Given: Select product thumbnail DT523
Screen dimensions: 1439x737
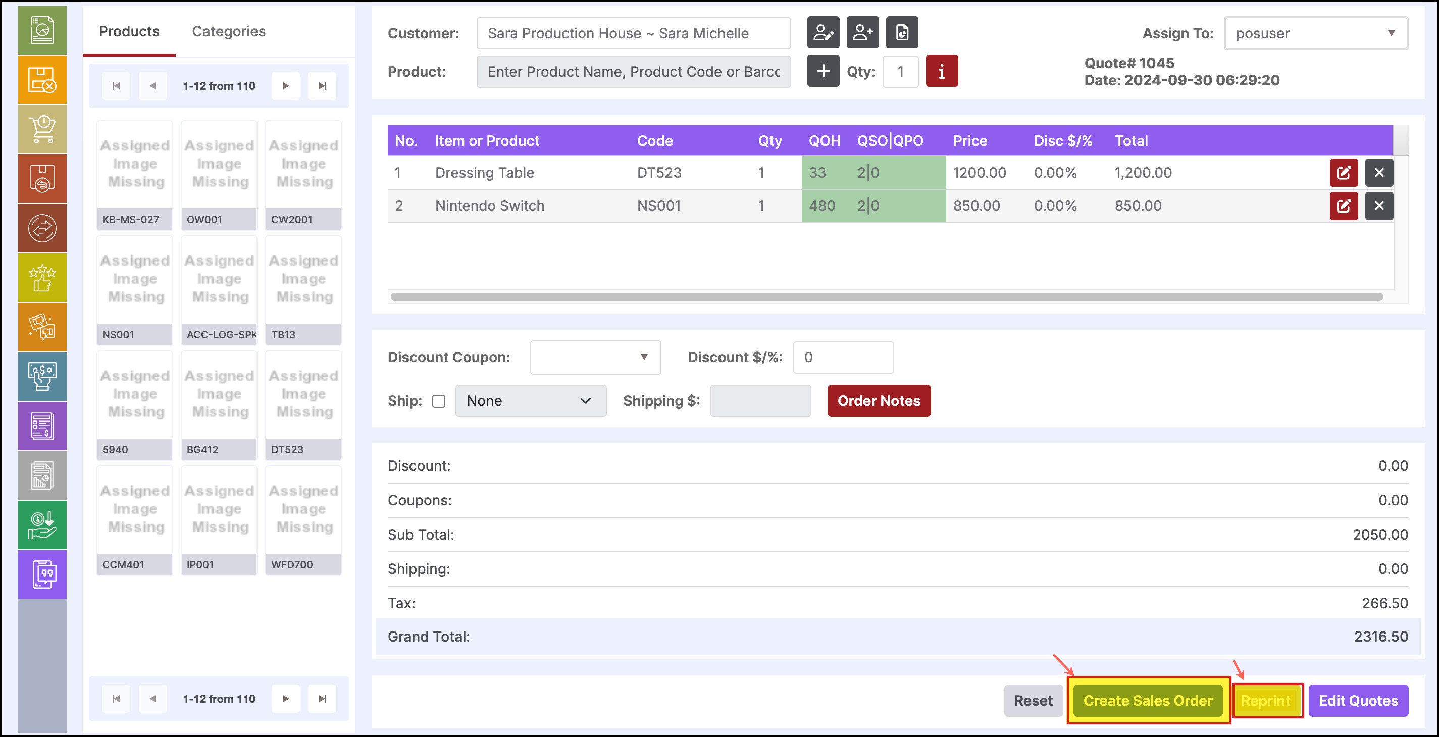Looking at the screenshot, I should (303, 405).
